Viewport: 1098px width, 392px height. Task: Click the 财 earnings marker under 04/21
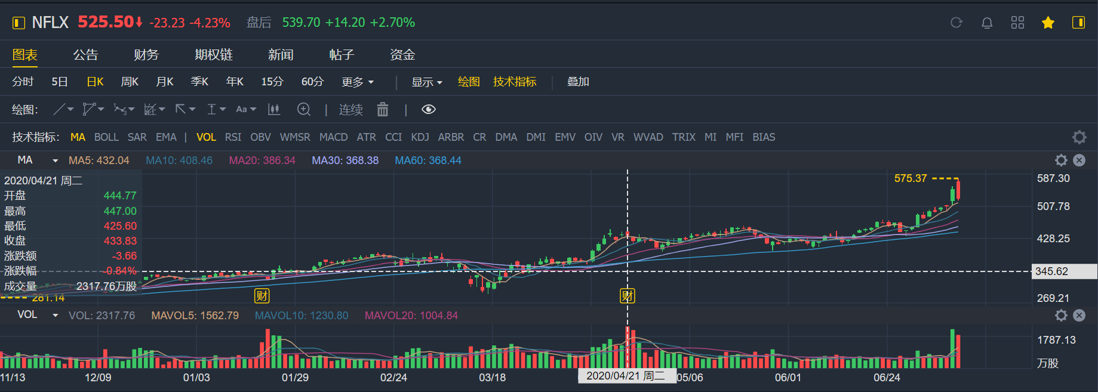point(627,296)
